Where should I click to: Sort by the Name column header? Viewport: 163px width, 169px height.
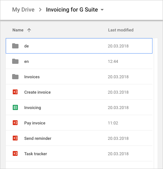[18, 30]
